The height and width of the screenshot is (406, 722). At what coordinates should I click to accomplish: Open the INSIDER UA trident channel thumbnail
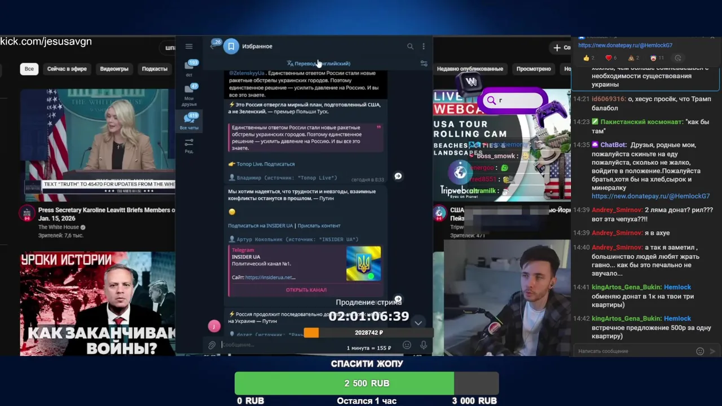[363, 263]
